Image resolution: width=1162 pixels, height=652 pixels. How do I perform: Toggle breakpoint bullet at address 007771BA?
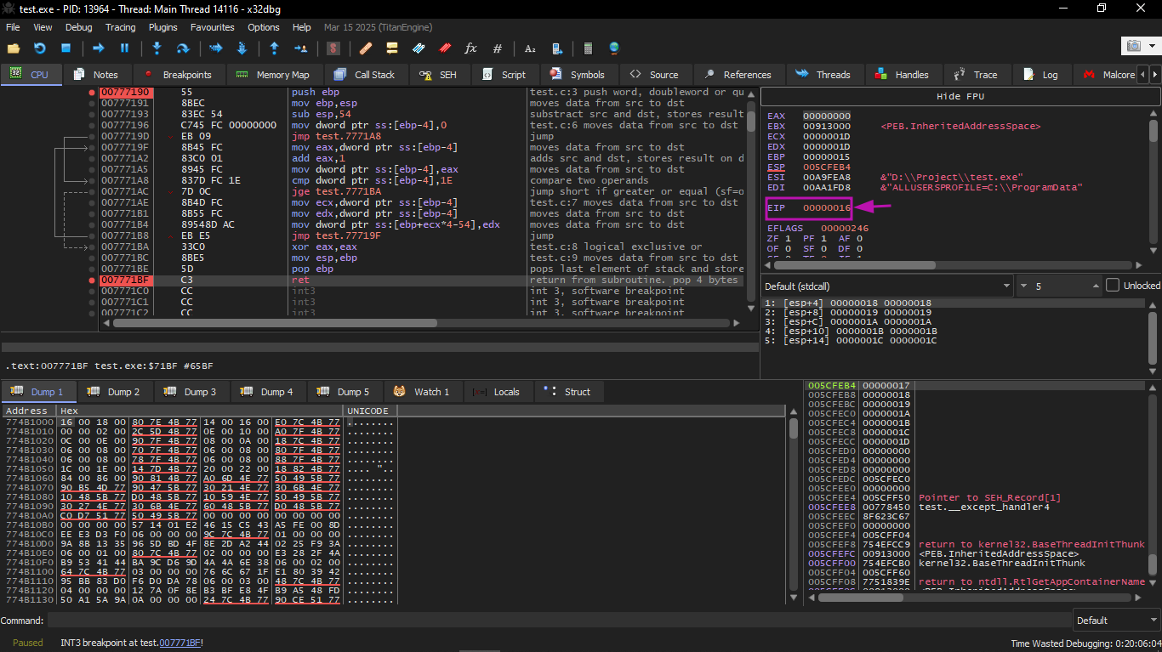(x=92, y=247)
